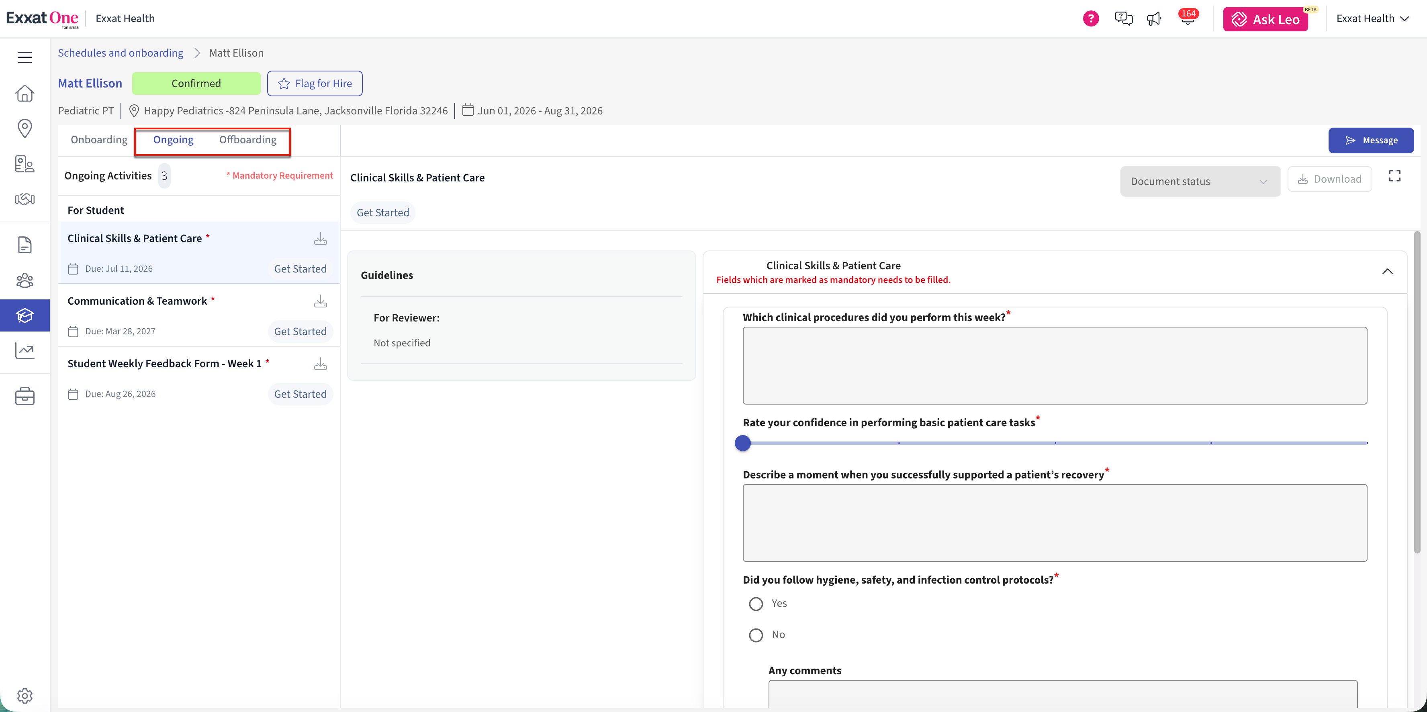
Task: Open settings gear in sidebar
Action: (x=25, y=696)
